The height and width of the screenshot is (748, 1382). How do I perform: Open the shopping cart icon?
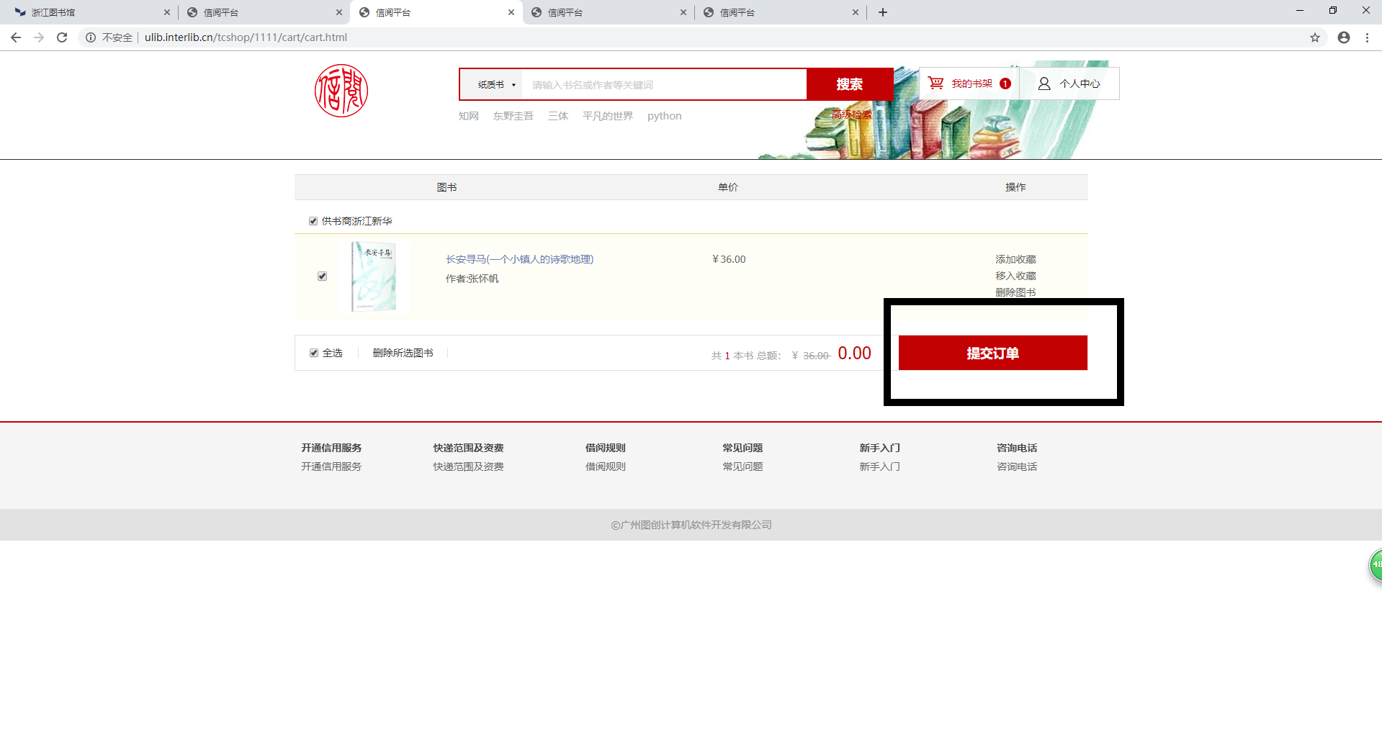point(935,84)
